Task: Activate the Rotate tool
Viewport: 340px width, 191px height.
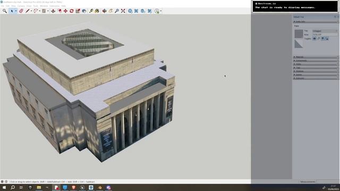Action: tap(72, 11)
